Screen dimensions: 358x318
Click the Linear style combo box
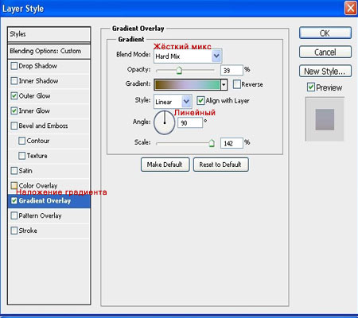(173, 102)
